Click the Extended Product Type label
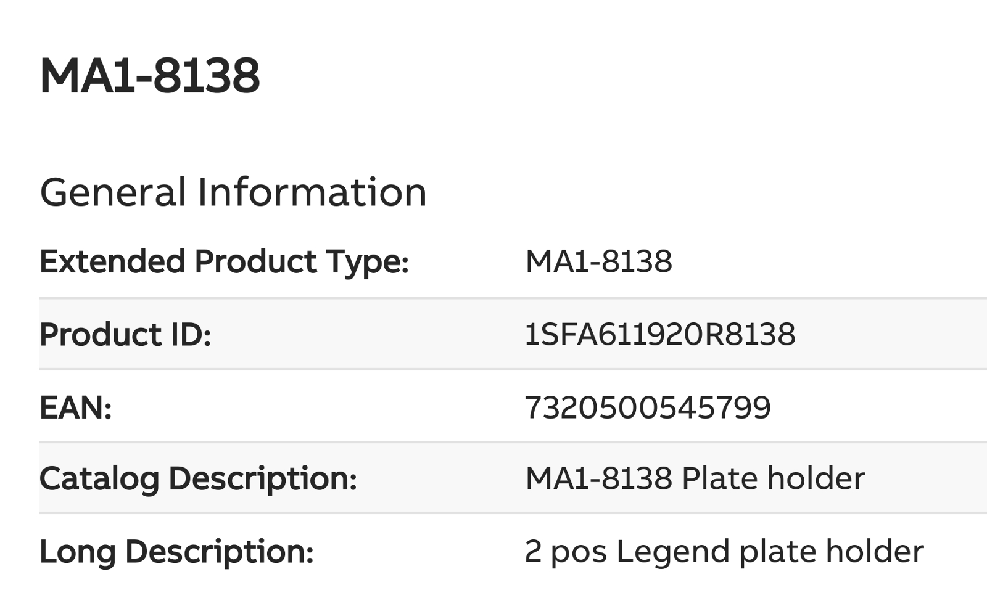The width and height of the screenshot is (987, 614). pyautogui.click(x=224, y=262)
